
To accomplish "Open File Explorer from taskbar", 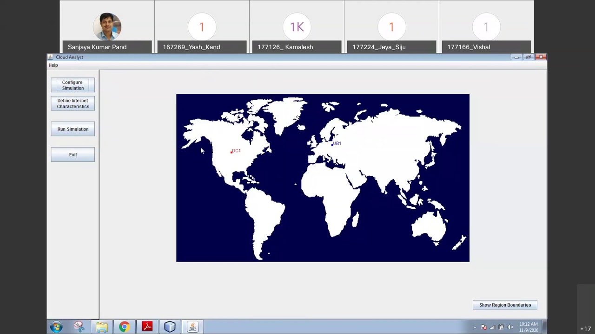I will click(x=102, y=327).
